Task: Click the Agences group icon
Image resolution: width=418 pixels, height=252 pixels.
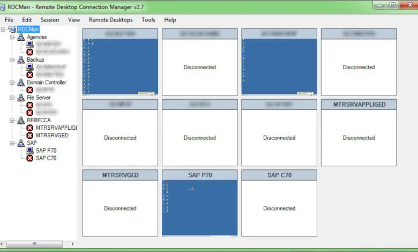Action: [x=21, y=37]
